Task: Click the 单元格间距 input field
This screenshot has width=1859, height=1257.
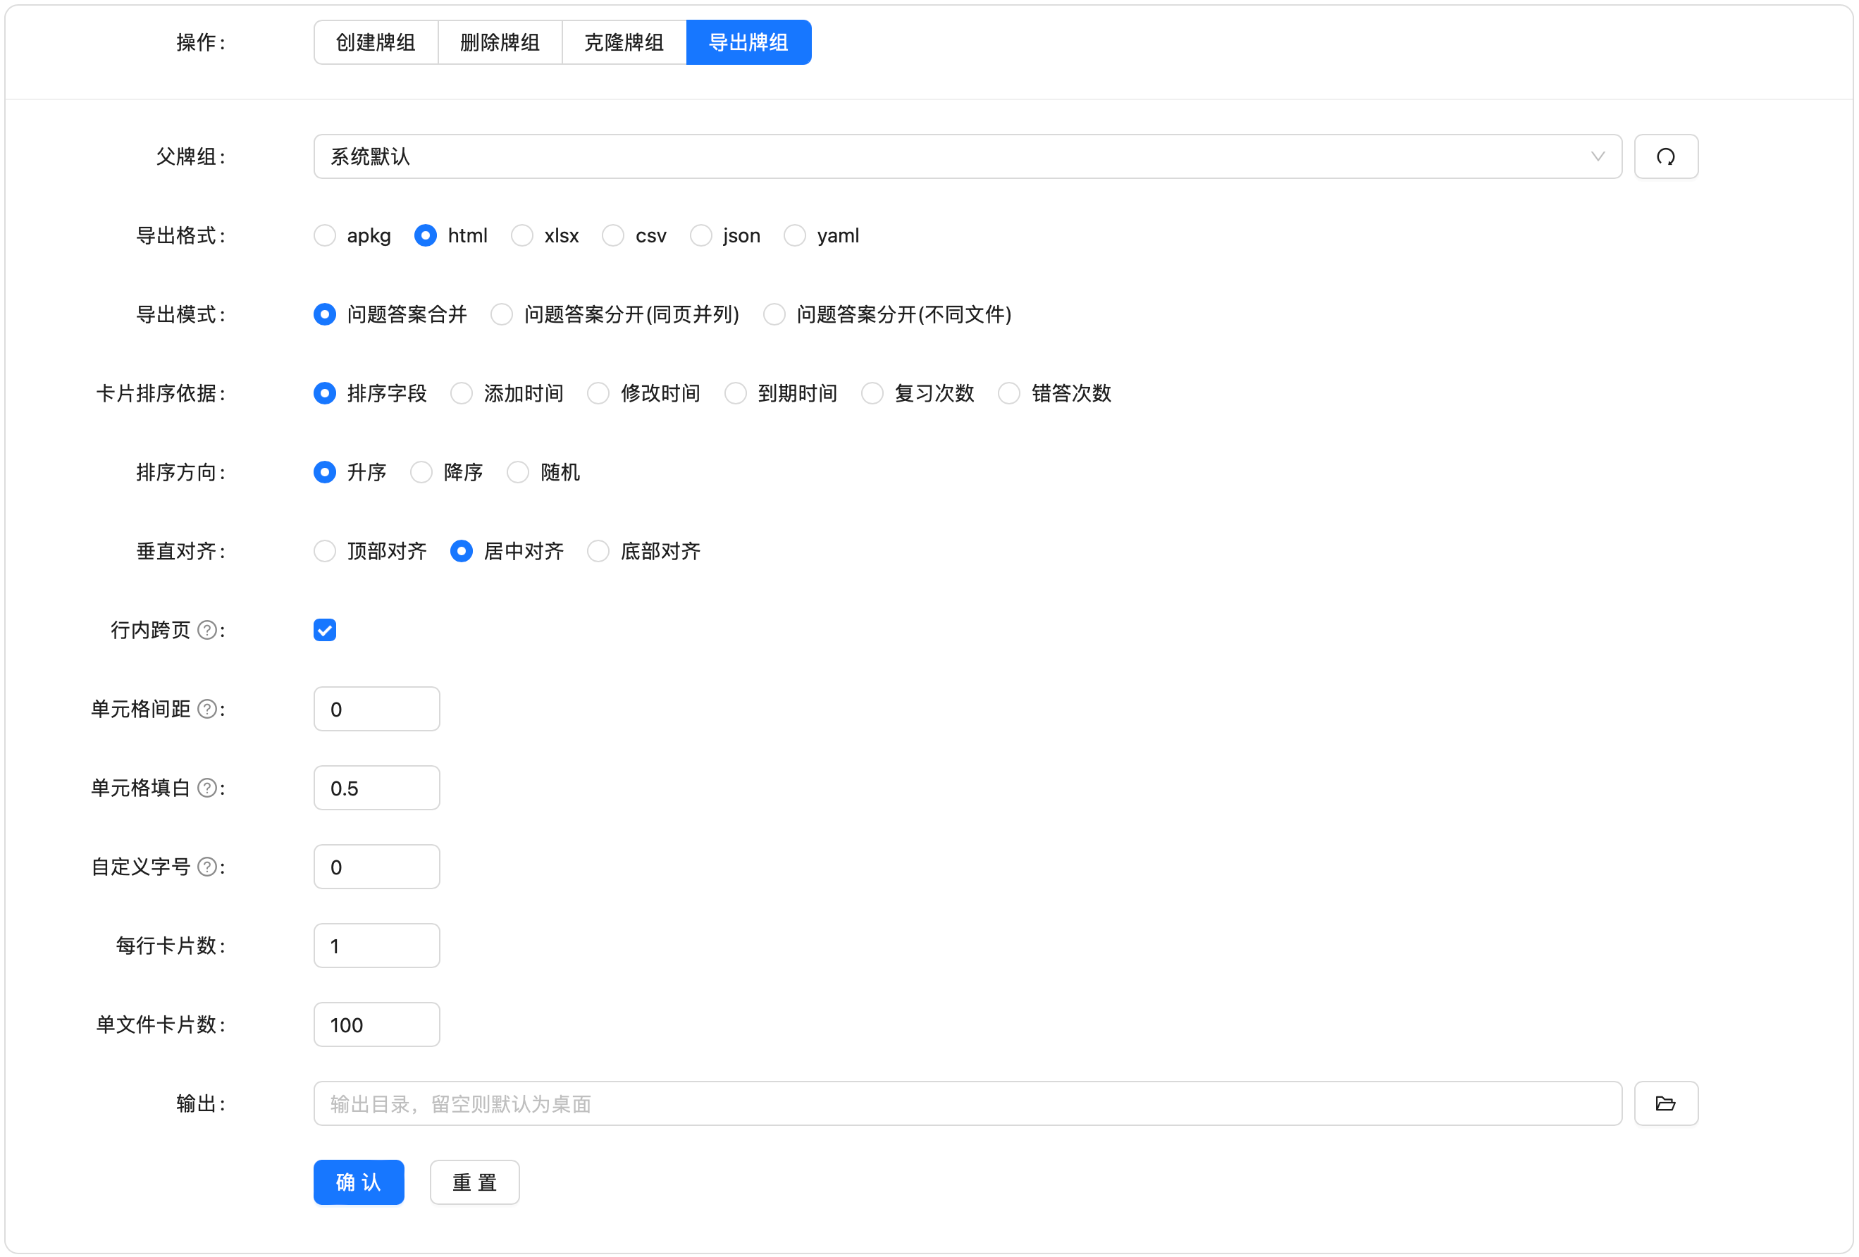Action: tap(377, 710)
